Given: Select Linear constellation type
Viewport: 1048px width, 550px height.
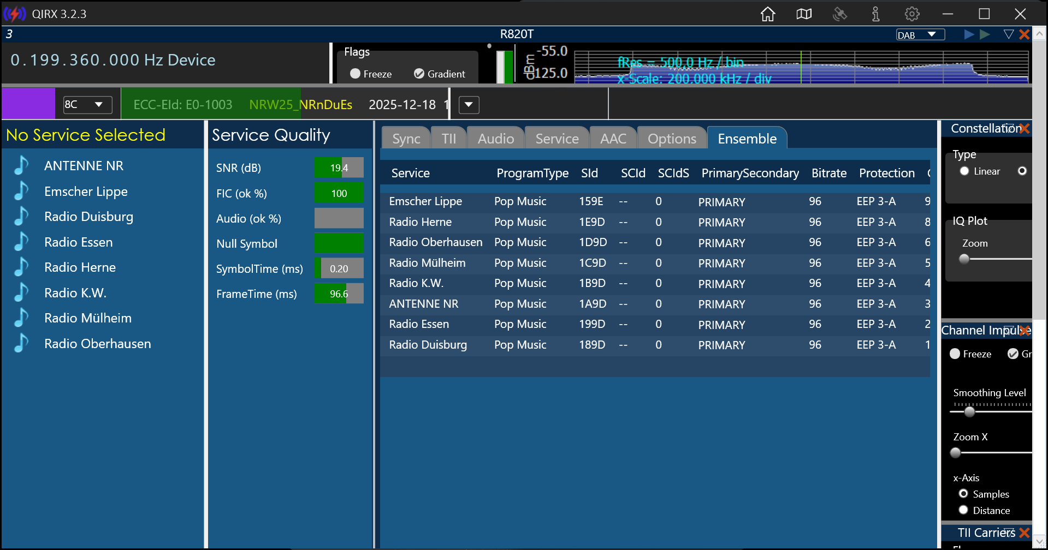Looking at the screenshot, I should [964, 171].
